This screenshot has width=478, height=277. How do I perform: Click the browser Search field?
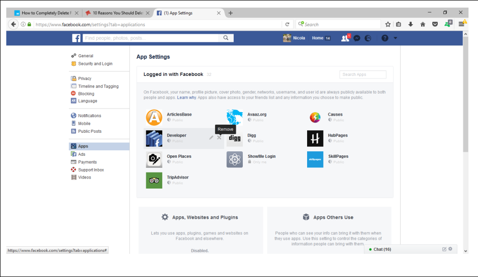coord(338,25)
